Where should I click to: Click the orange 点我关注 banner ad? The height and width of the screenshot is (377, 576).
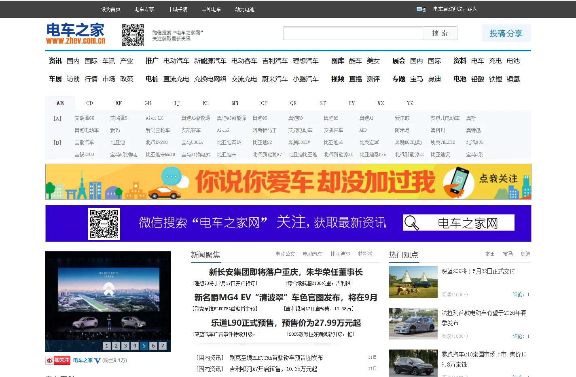[x=288, y=181]
